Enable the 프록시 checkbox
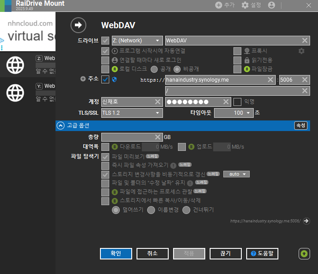Image resolution: width=318 pixels, height=274 pixels. coord(237,51)
